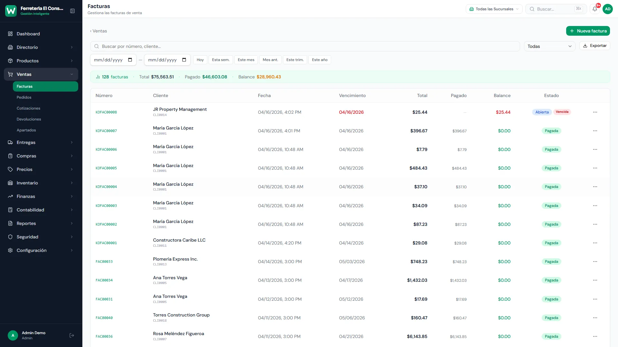The height and width of the screenshot is (347, 618).
Task: Open Devoluciones submenu item
Action: coord(45,119)
